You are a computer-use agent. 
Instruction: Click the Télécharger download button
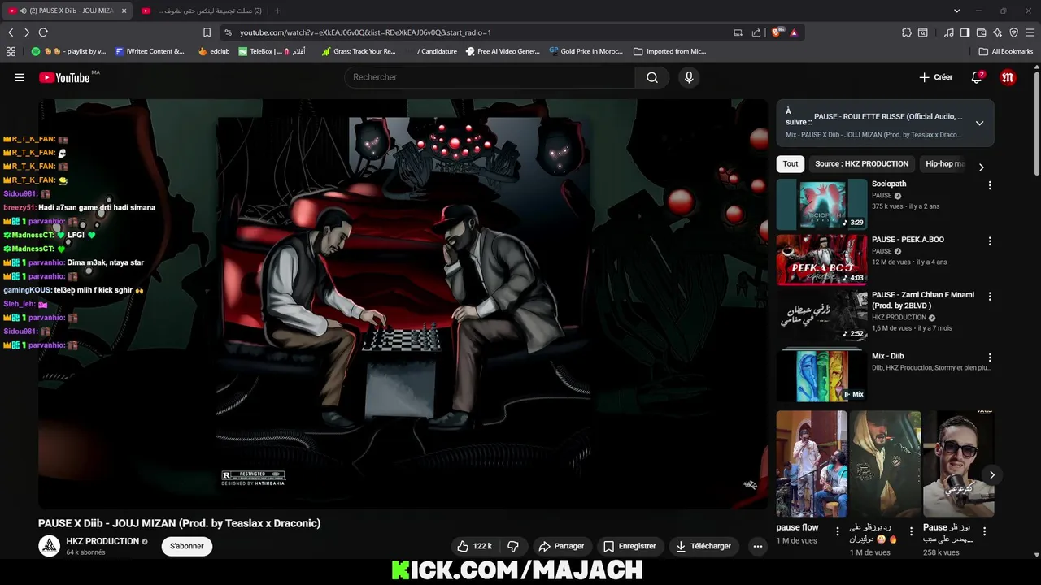(703, 546)
